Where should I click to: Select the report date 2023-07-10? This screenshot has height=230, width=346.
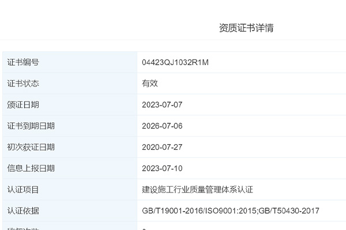(x=162, y=168)
